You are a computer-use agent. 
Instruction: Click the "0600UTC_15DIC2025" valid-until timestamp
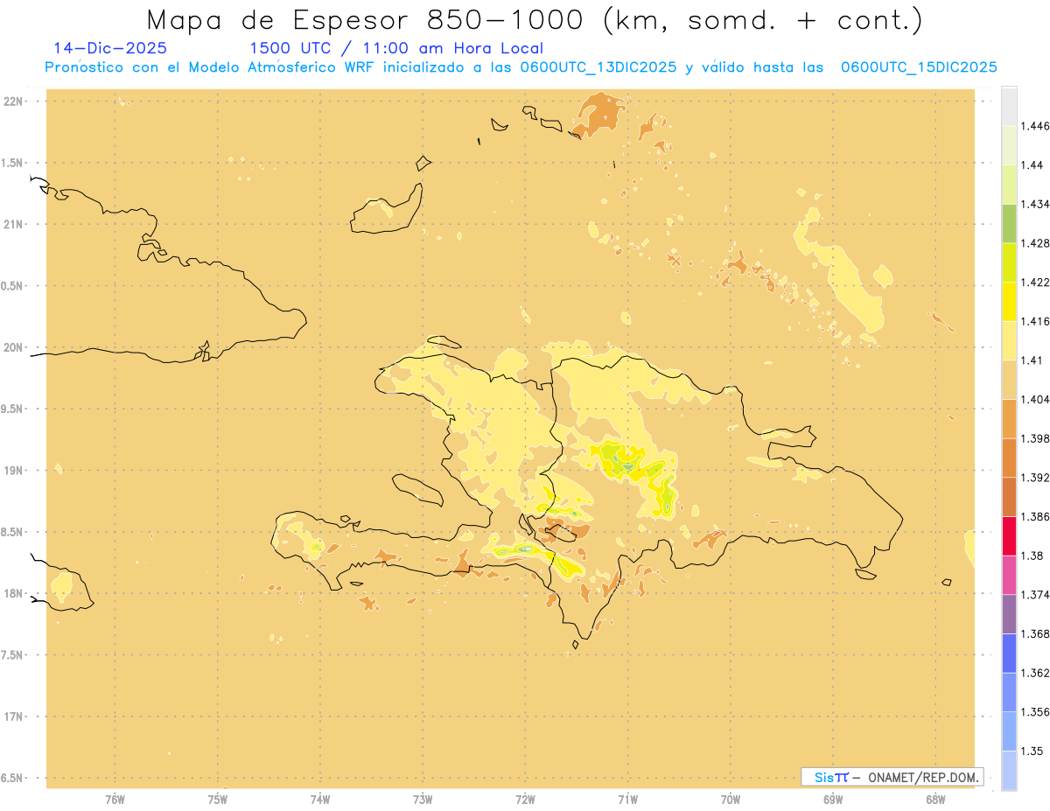point(919,67)
